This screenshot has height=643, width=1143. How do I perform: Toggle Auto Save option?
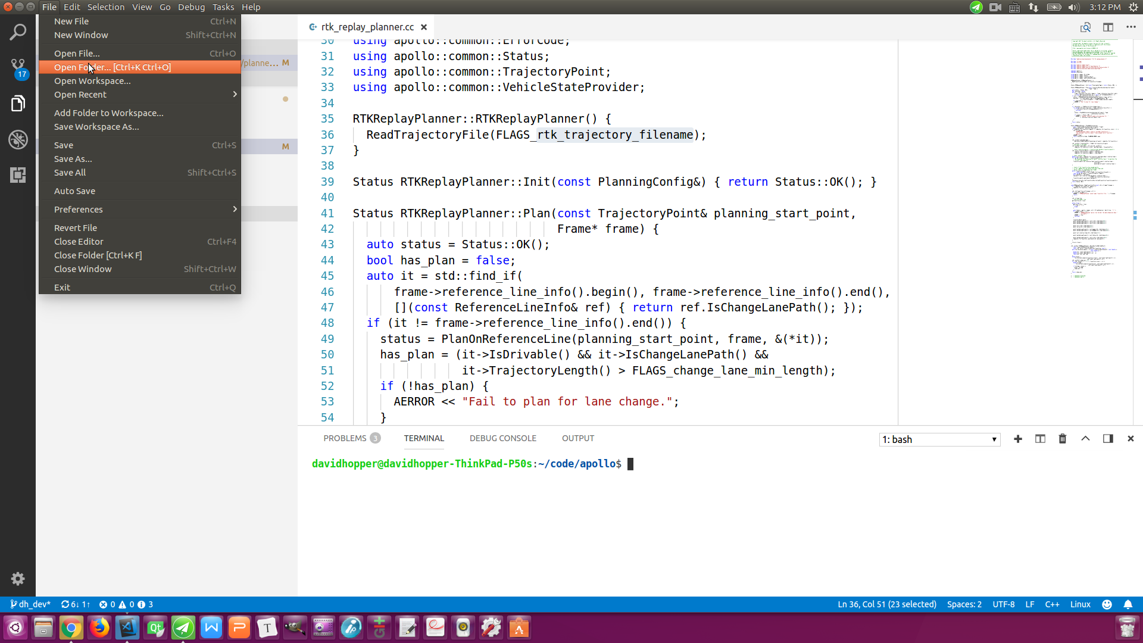pyautogui.click(x=140, y=191)
